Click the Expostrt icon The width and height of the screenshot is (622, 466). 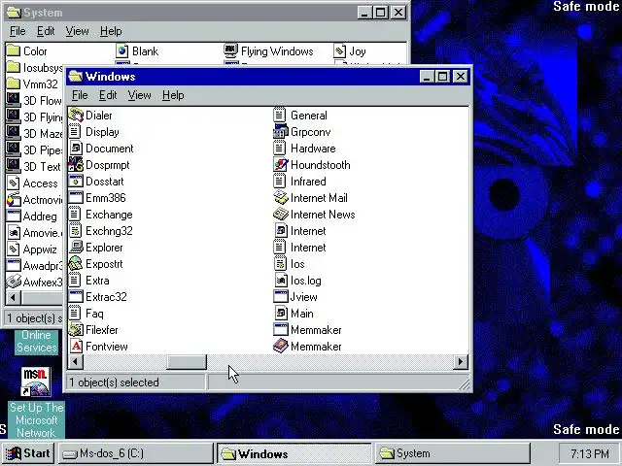tap(76, 264)
